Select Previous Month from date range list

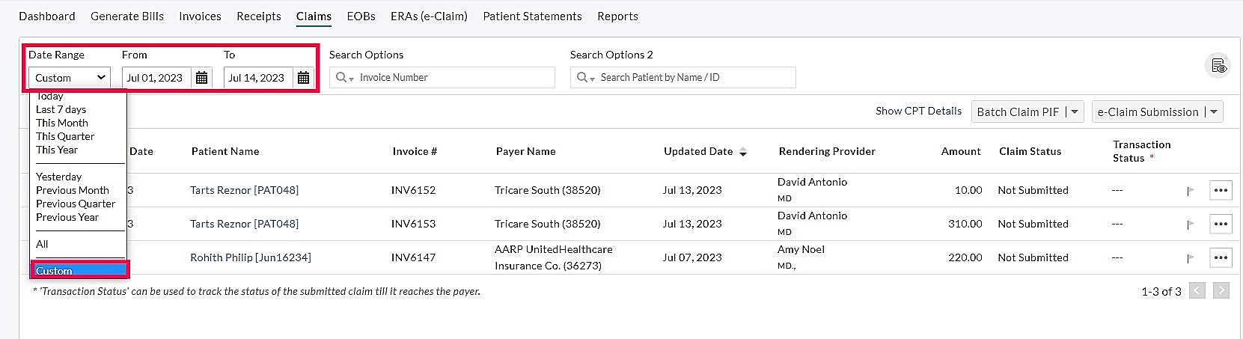pyautogui.click(x=73, y=190)
